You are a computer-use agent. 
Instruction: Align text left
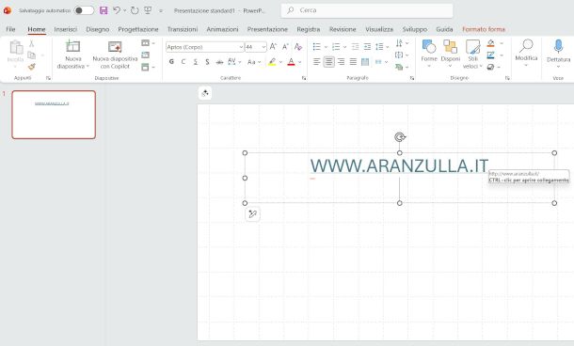tap(317, 62)
